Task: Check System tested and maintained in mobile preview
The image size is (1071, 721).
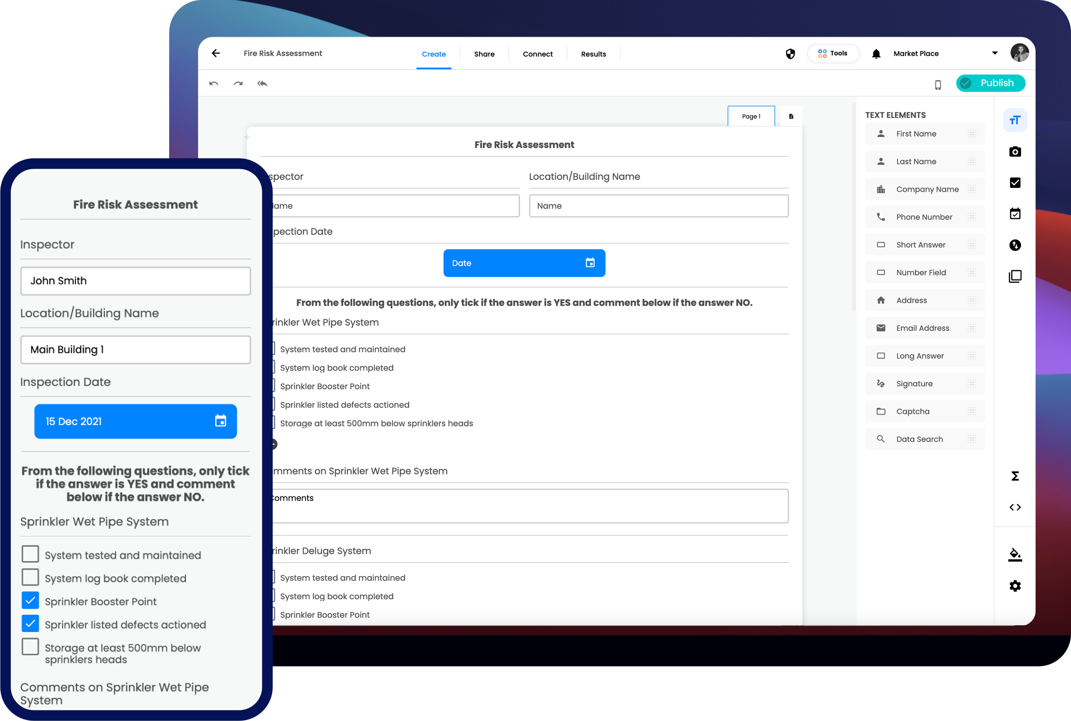Action: (30, 554)
